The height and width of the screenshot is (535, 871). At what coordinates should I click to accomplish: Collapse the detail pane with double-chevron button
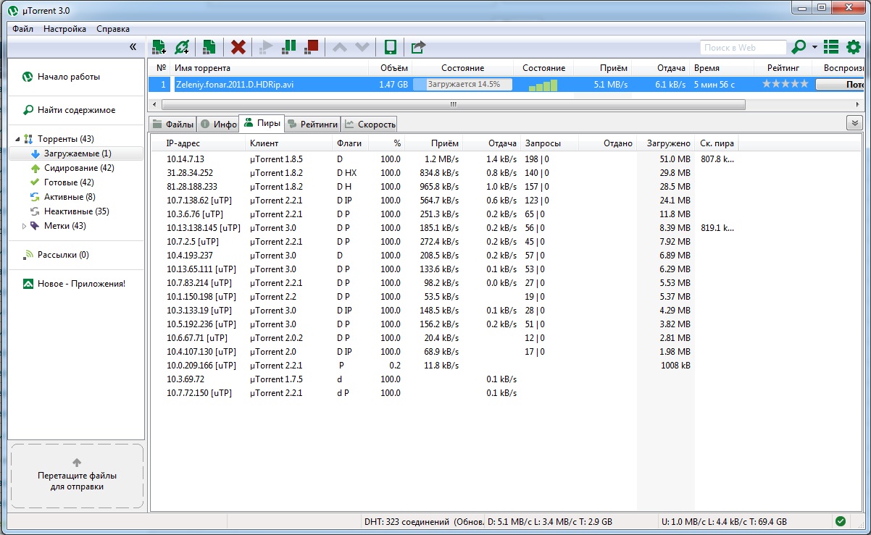click(x=854, y=123)
